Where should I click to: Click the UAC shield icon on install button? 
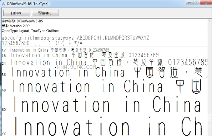(x=40, y=13)
